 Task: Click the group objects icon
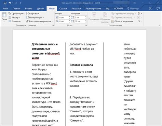point(139,17)
